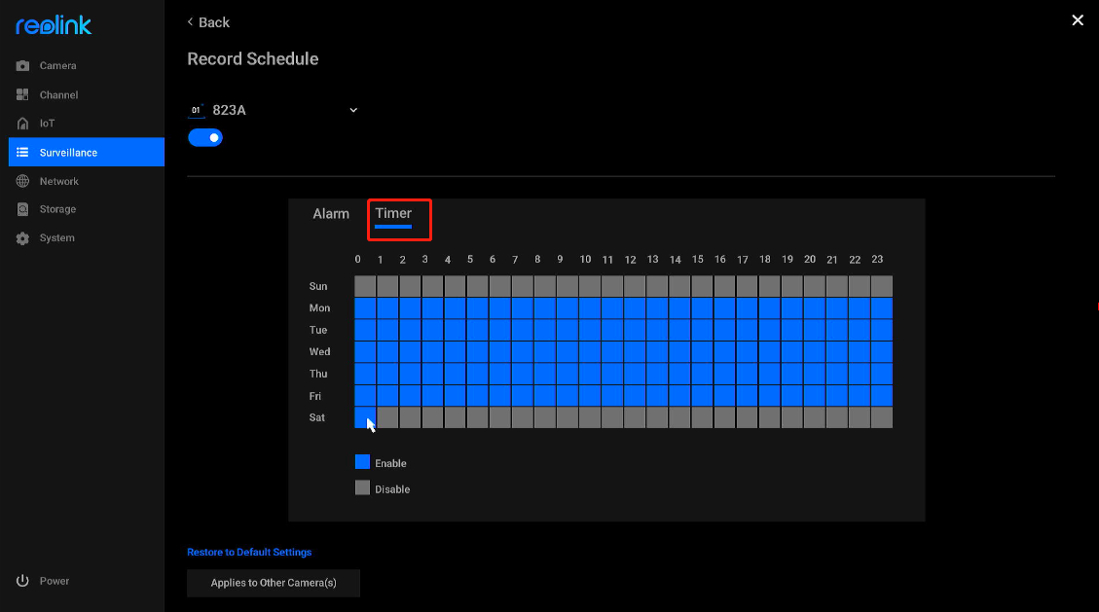Click hour 18 column header

765,259
